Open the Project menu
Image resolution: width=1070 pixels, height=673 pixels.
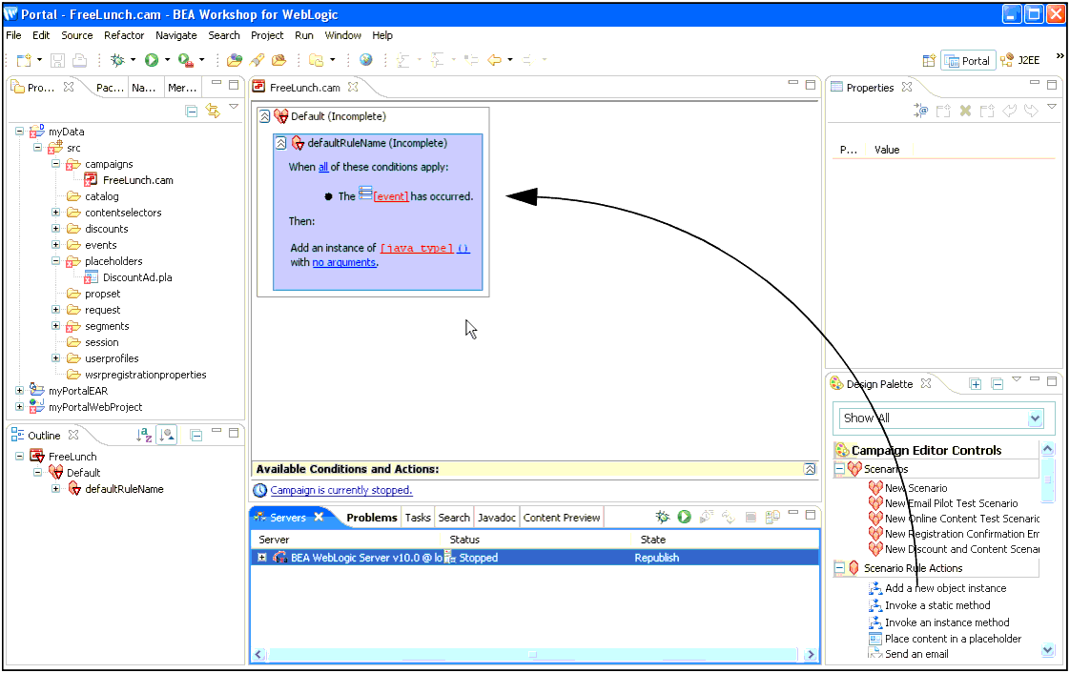point(267,35)
